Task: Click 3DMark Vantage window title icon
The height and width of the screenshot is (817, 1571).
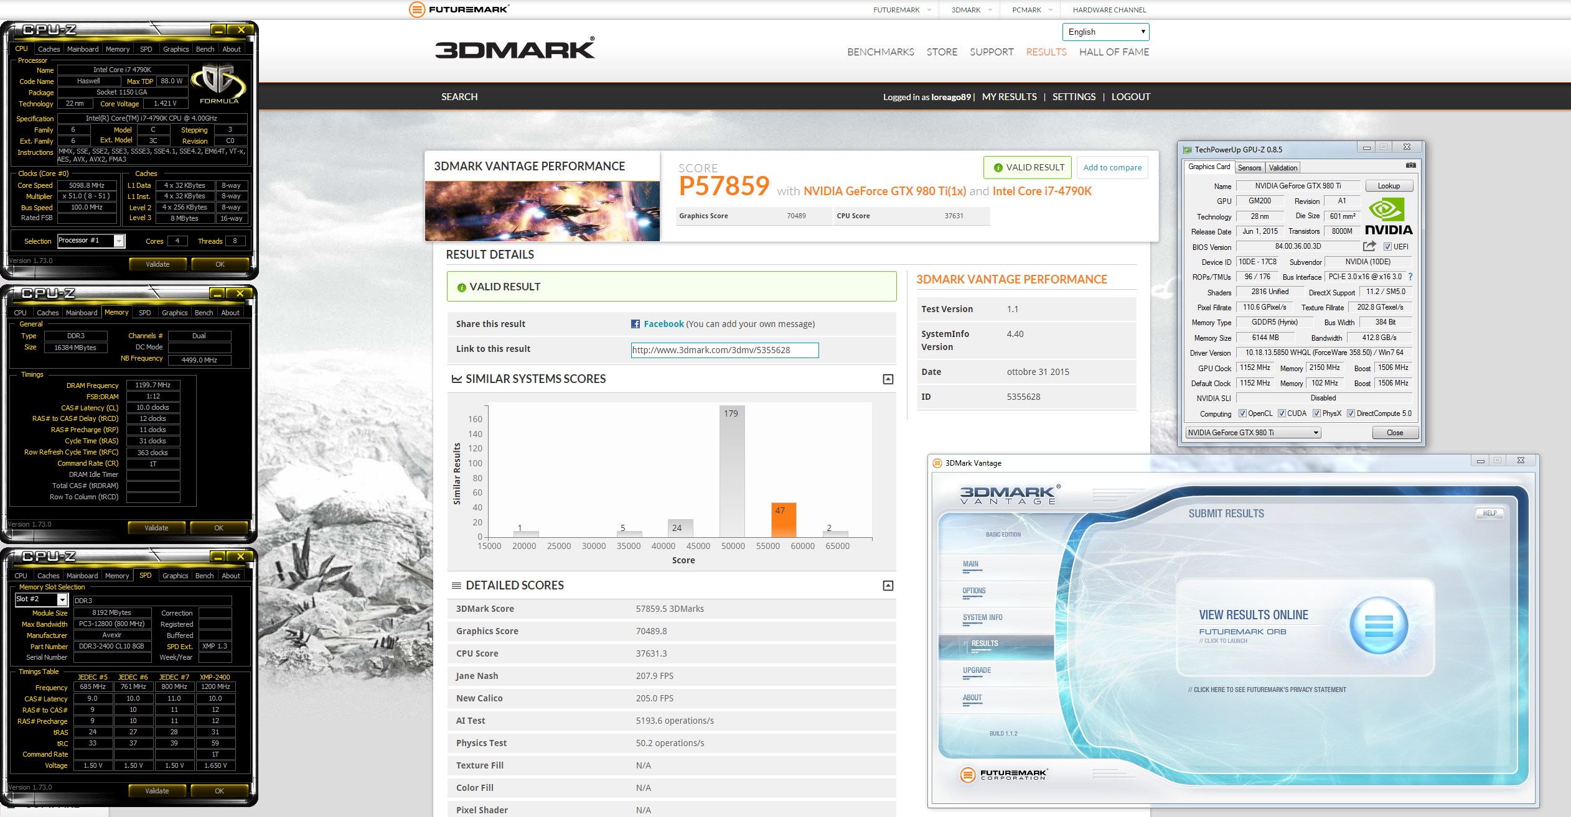Action: 937,463
